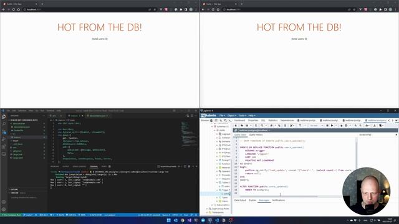Viewport: 399px width, 224px height.
Task: Open VS Code Explorer view icon
Action: pyautogui.click(x=4, y=116)
